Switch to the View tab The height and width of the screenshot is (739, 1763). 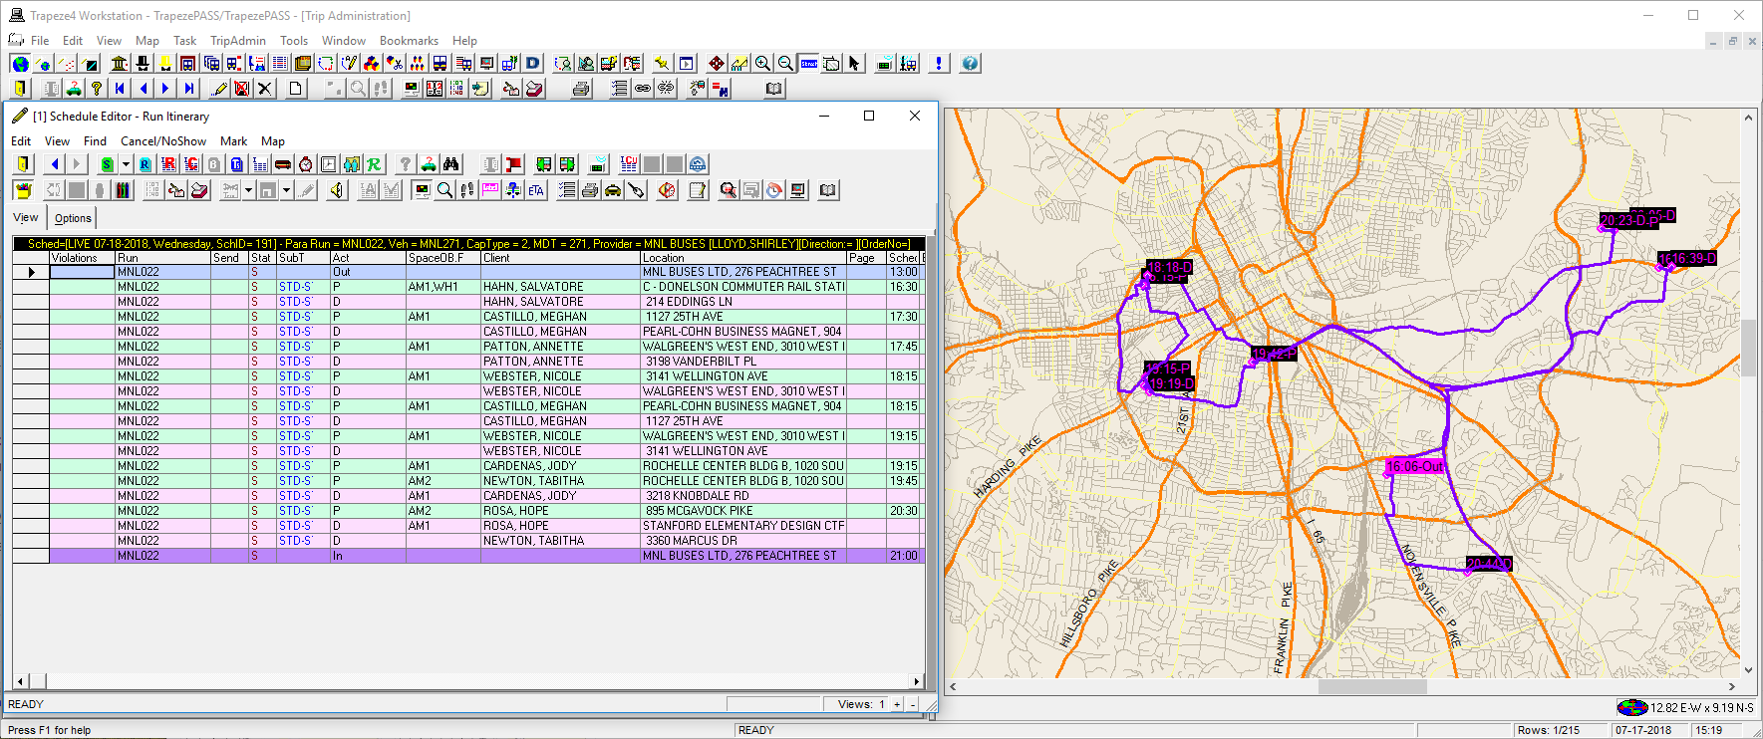(x=26, y=217)
